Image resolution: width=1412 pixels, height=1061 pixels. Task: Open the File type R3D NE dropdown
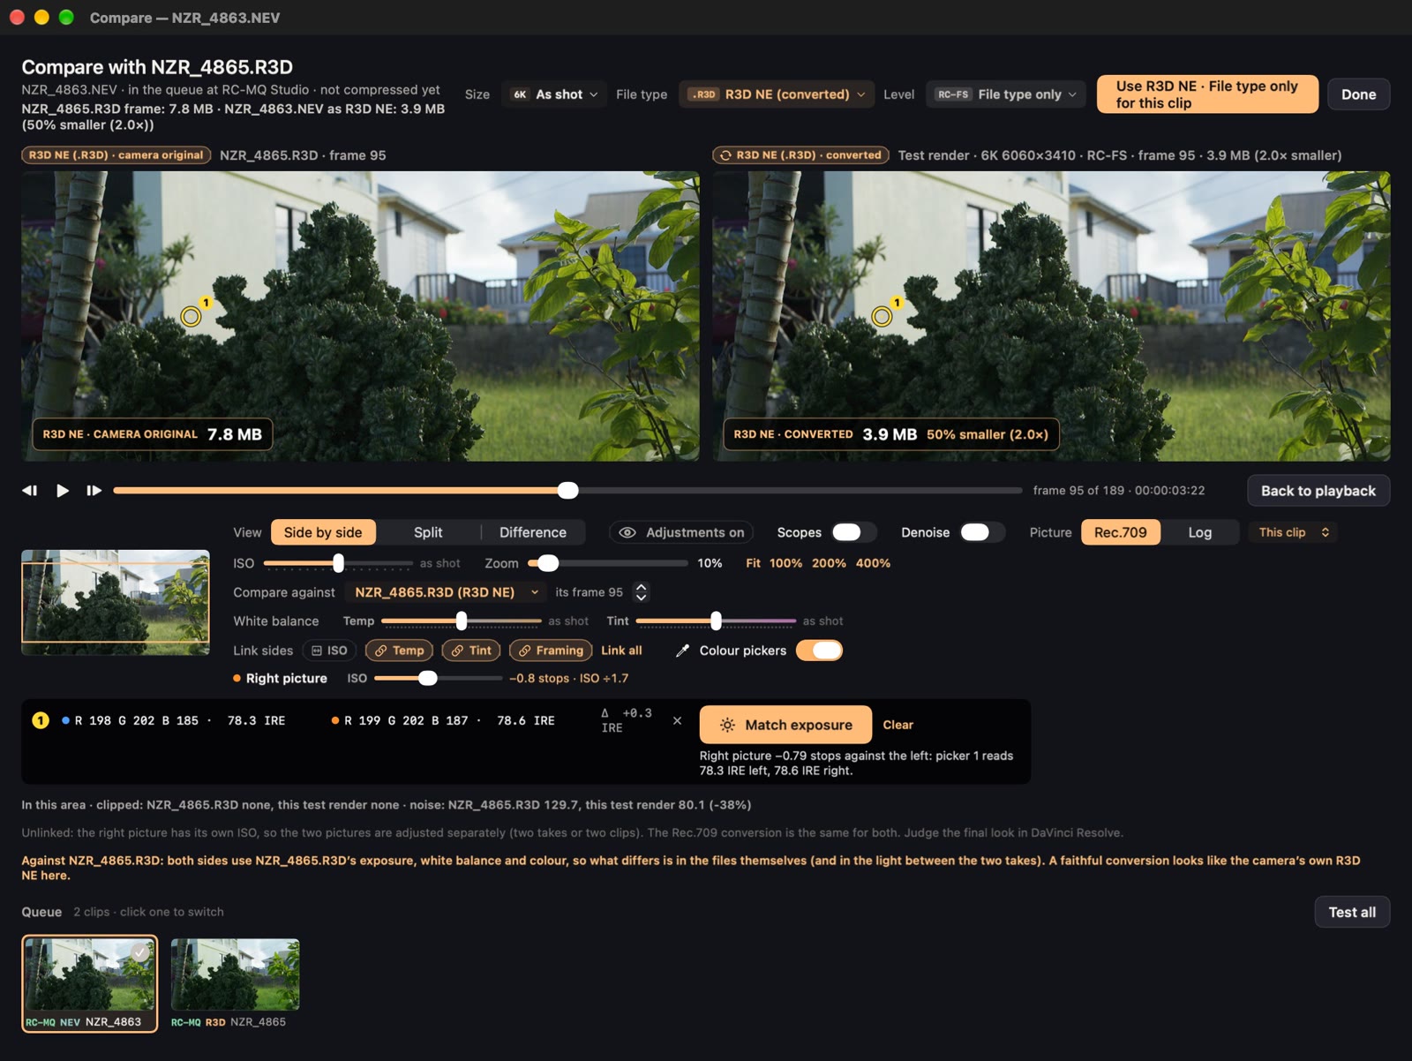(x=777, y=94)
